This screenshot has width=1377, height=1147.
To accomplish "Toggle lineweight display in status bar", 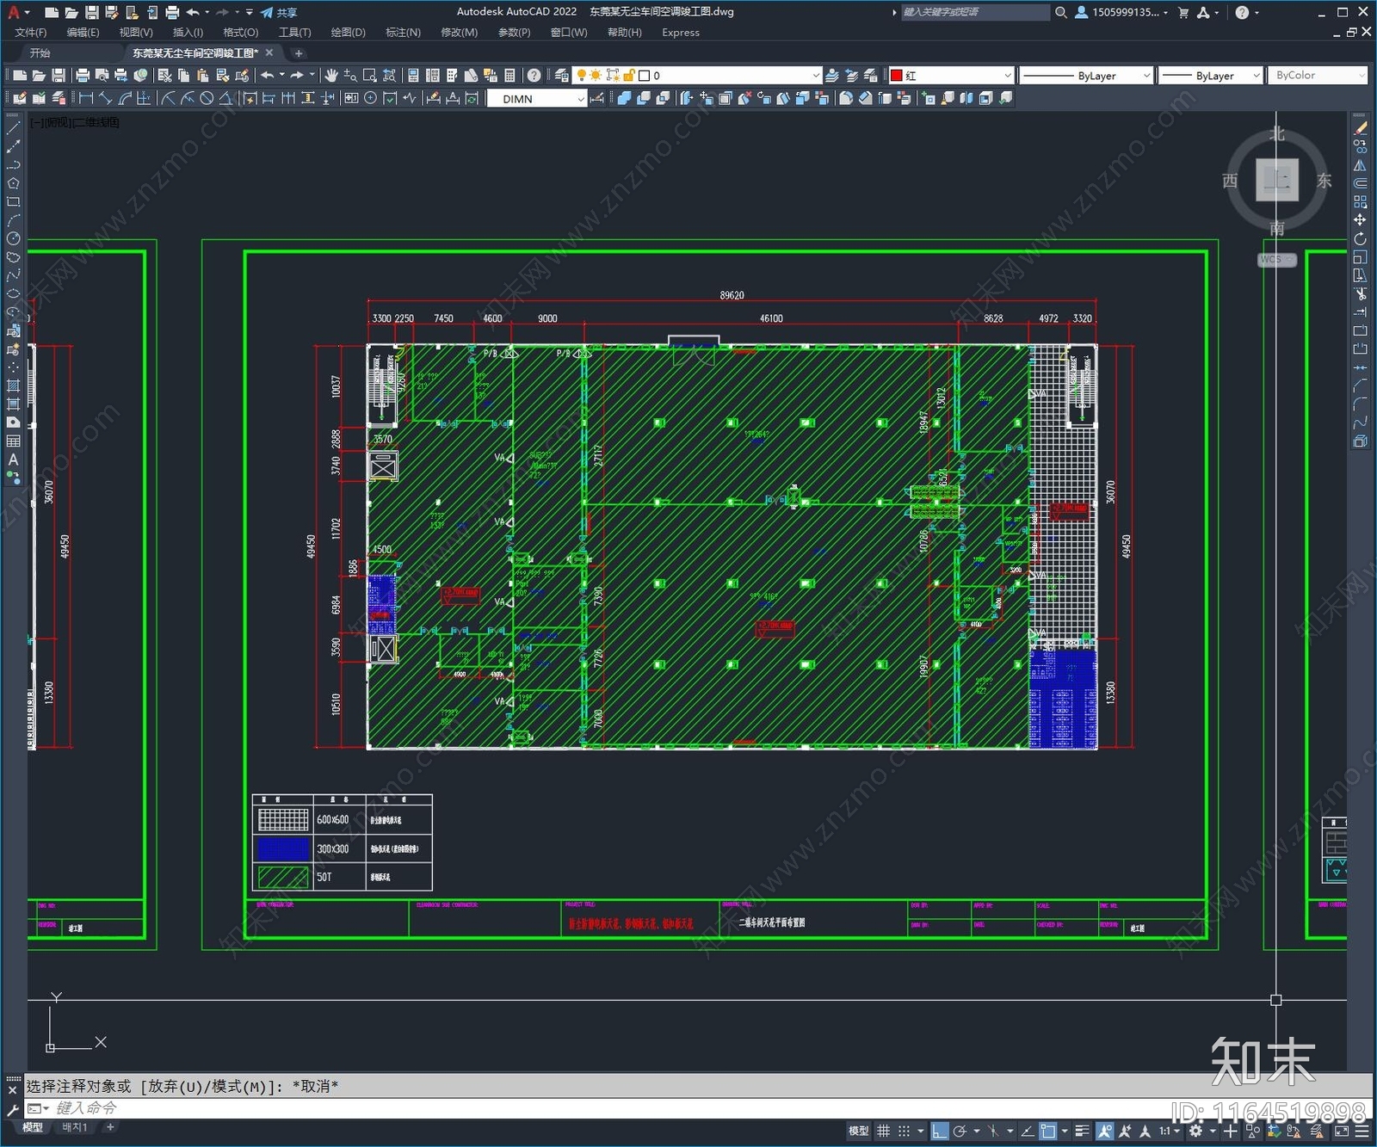I will tap(1083, 1131).
